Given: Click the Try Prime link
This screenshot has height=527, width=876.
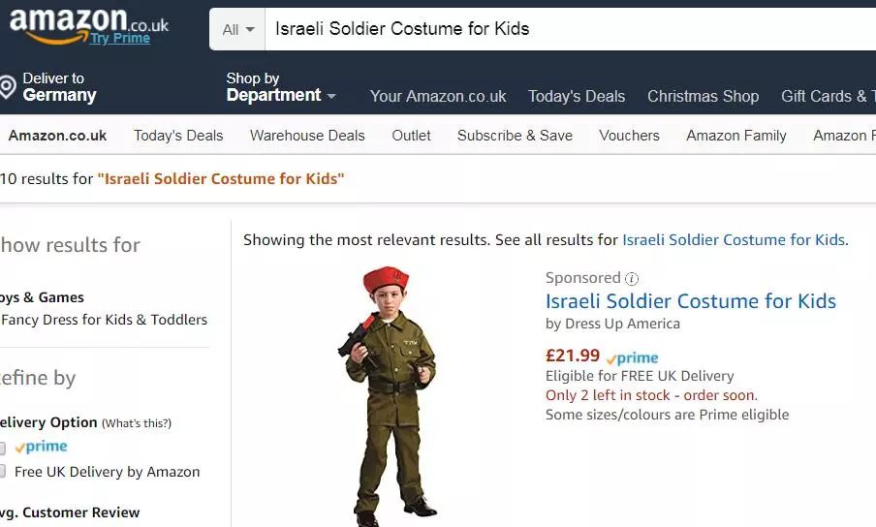Looking at the screenshot, I should [x=120, y=39].
